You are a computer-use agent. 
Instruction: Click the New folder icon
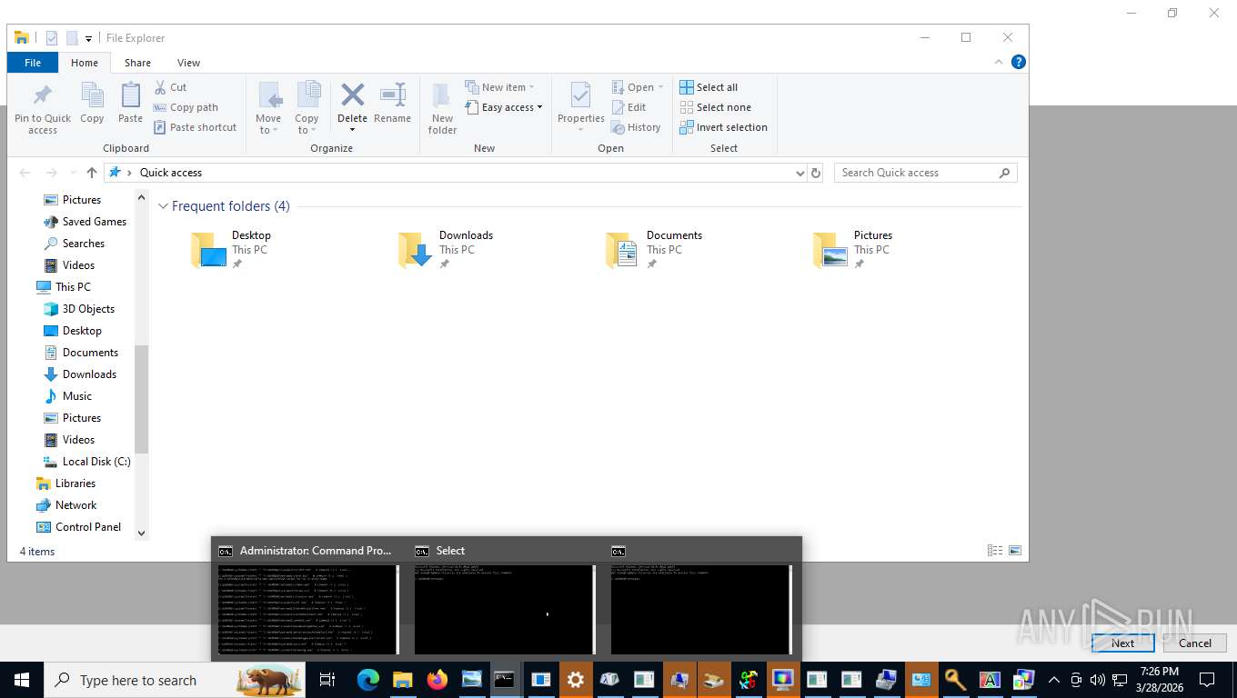(442, 95)
